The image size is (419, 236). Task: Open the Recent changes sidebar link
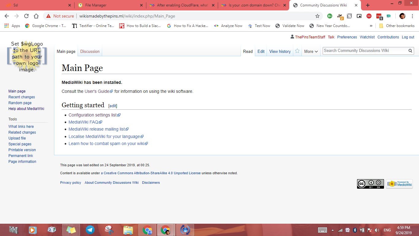[22, 97]
